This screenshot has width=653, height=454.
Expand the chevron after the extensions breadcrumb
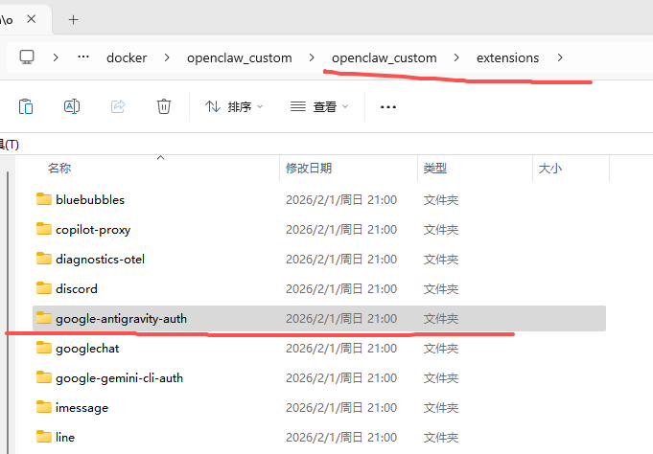coord(560,57)
